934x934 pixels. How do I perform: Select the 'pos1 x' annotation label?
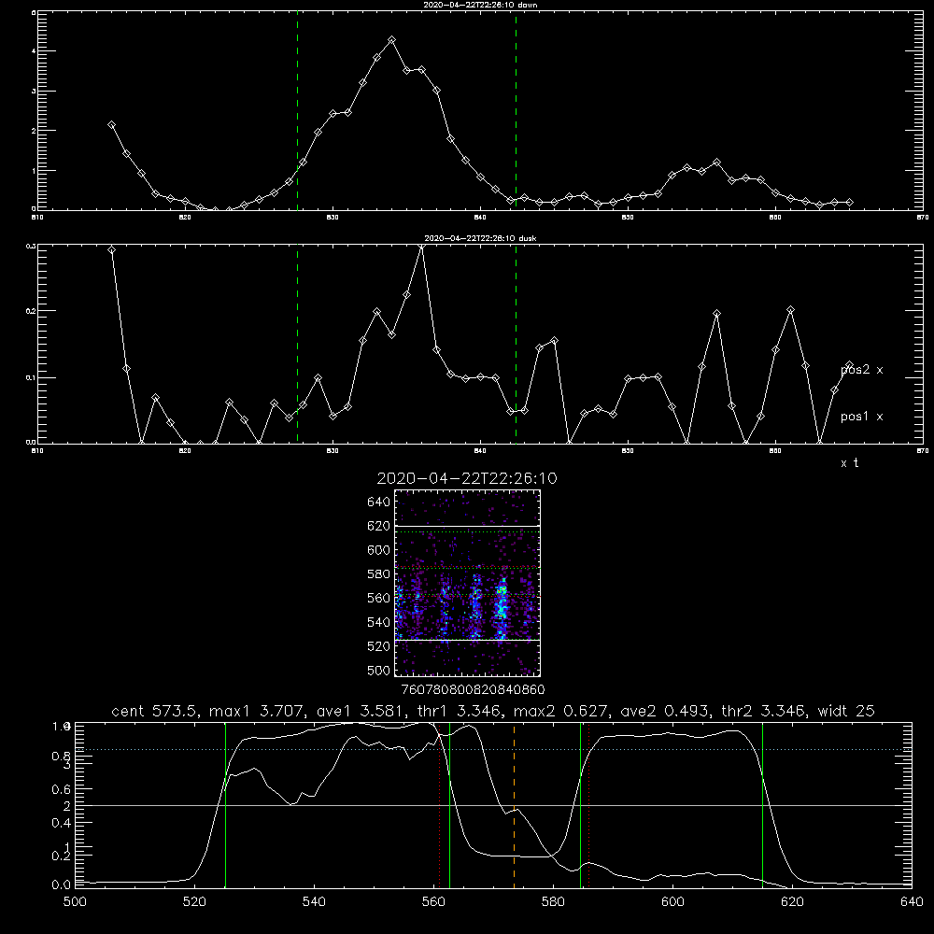tap(862, 417)
